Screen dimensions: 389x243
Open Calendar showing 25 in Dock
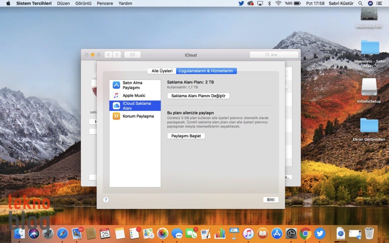[105, 234]
